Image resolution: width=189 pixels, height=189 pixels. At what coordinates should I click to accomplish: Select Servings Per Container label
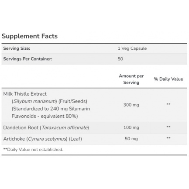click(x=27, y=59)
